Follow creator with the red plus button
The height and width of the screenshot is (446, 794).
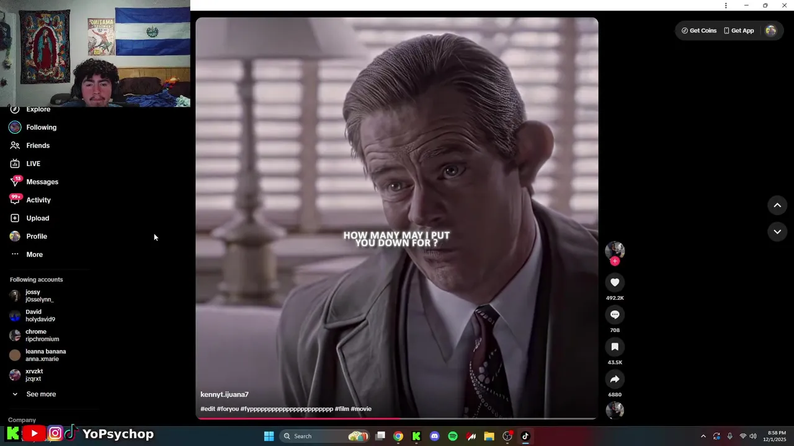615,261
